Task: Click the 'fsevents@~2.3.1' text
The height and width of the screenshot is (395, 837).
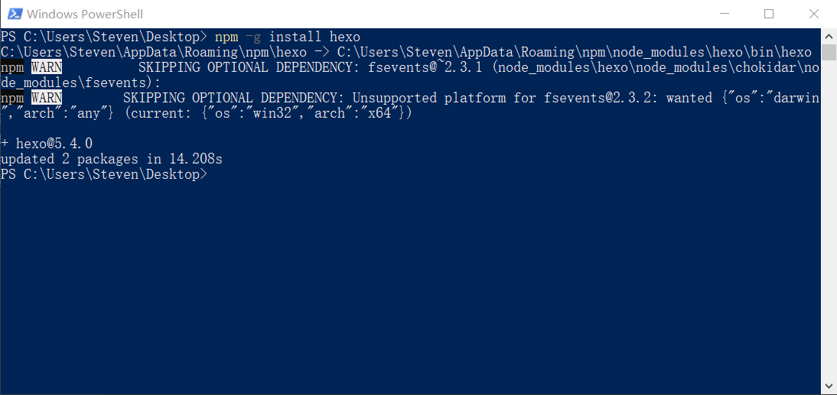Action: (425, 68)
